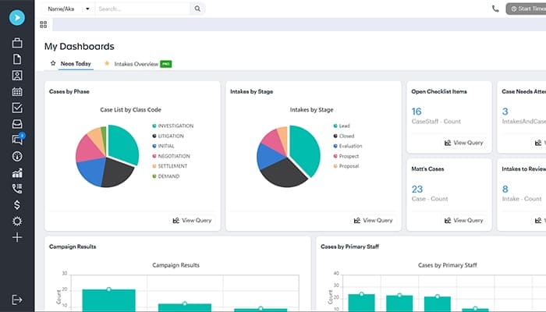Click the search magnifier icon

197,9
